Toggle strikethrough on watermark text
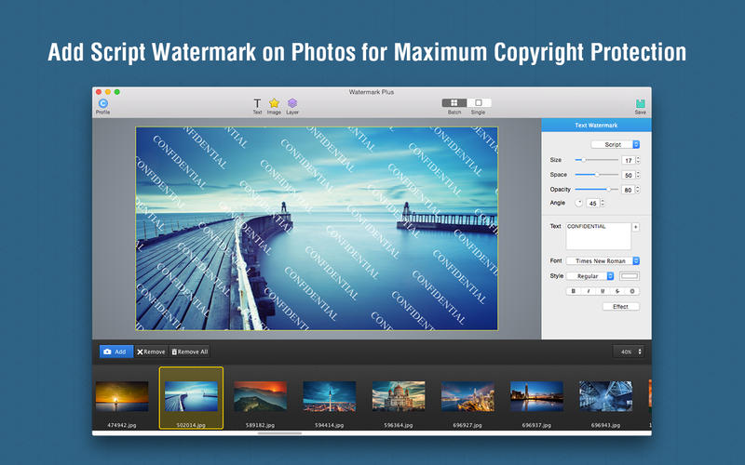Image resolution: width=745 pixels, height=465 pixels. (617, 291)
